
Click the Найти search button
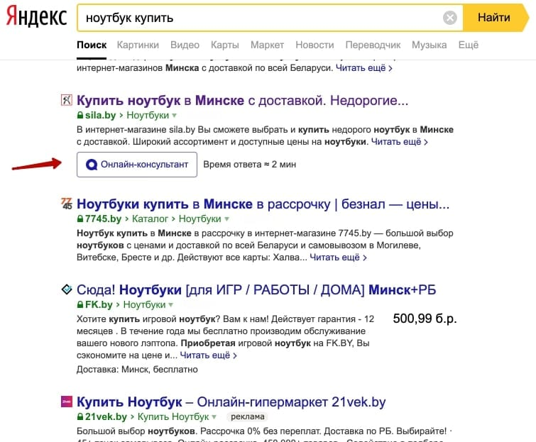click(494, 18)
